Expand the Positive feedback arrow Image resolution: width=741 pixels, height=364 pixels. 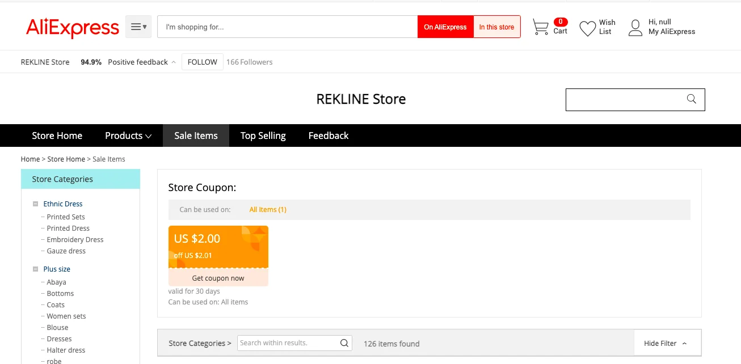coord(174,62)
